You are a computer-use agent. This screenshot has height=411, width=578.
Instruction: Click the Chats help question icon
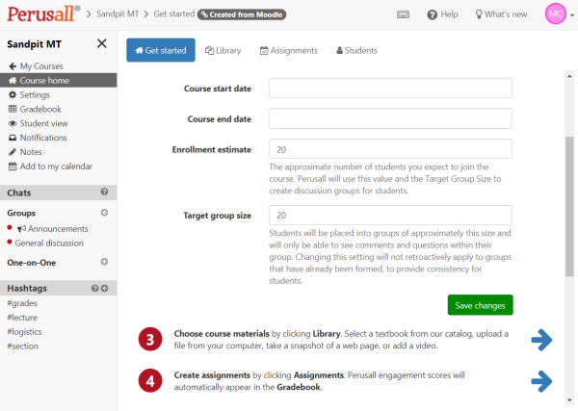pos(104,192)
